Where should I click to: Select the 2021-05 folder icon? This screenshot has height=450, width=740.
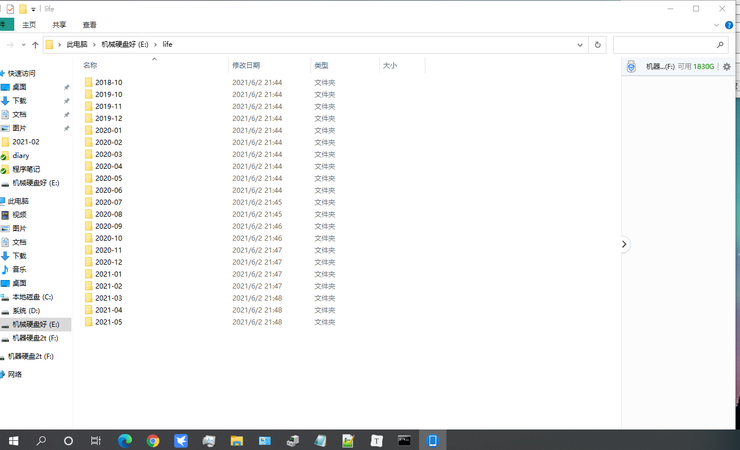point(89,322)
